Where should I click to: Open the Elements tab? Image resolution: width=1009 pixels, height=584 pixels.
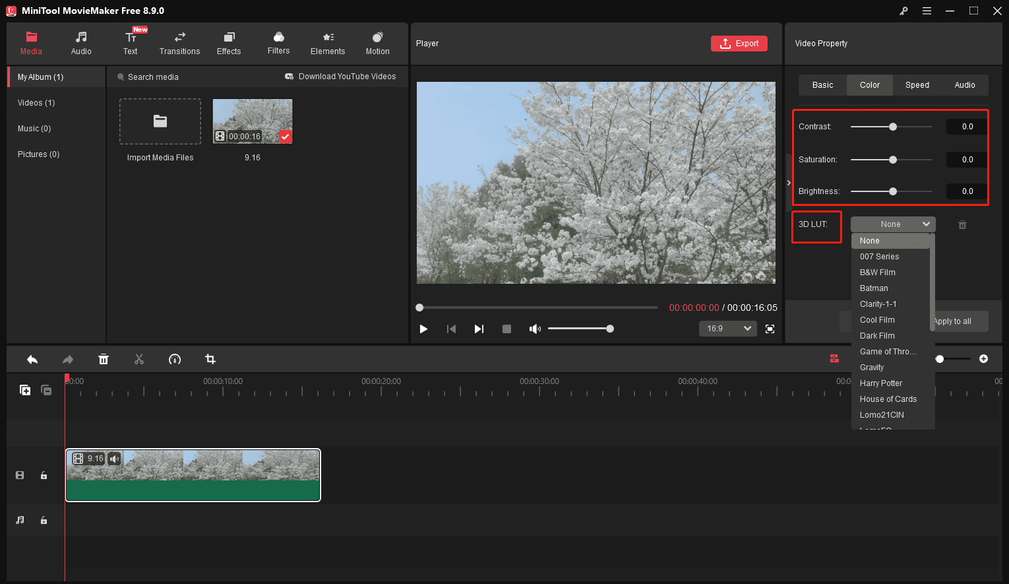point(328,43)
